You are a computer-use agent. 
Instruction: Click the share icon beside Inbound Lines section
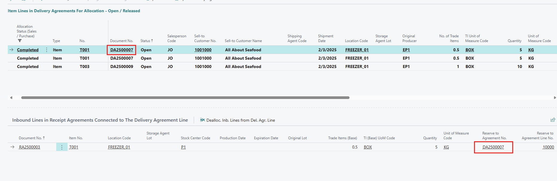tap(553, 120)
